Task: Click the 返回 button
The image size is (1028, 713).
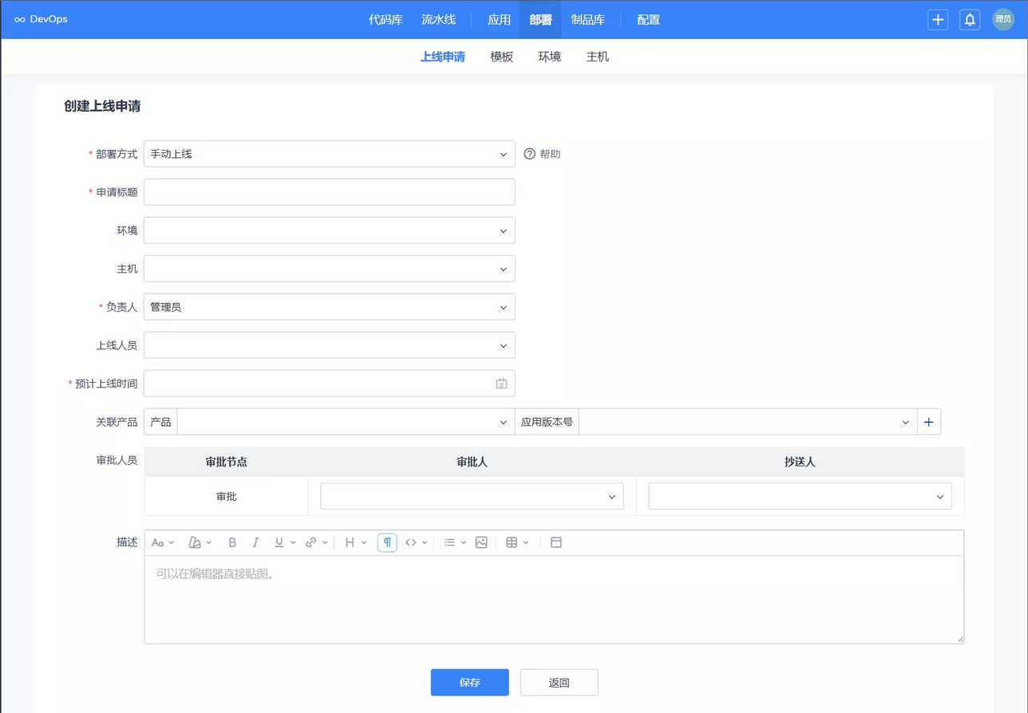Action: coord(559,683)
